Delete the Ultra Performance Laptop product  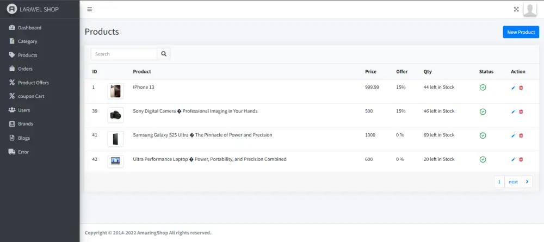point(521,159)
